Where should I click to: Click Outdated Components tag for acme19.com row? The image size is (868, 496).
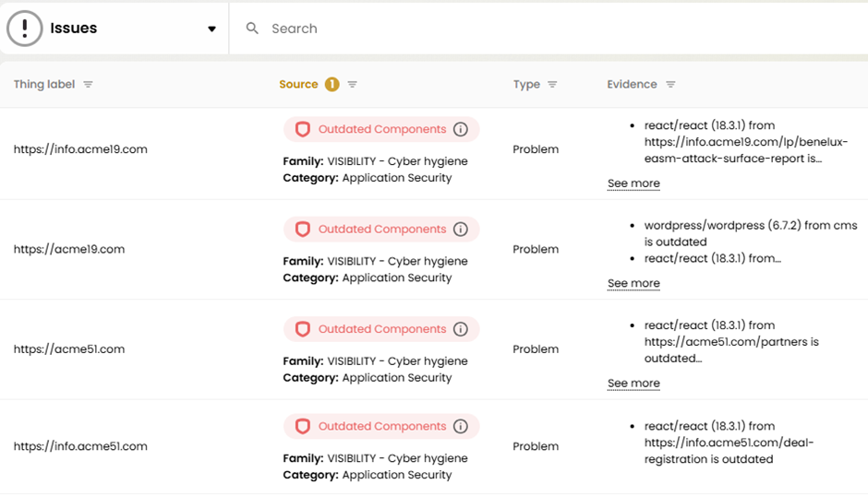381,230
